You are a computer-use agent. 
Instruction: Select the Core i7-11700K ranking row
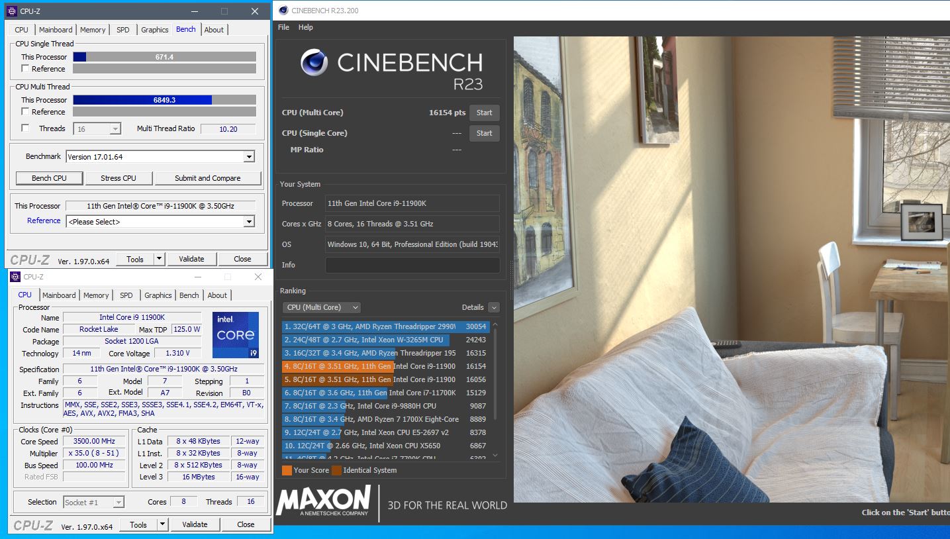point(386,393)
